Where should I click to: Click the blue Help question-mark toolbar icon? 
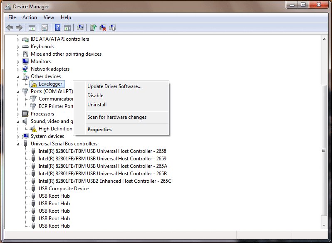[x=57, y=27]
